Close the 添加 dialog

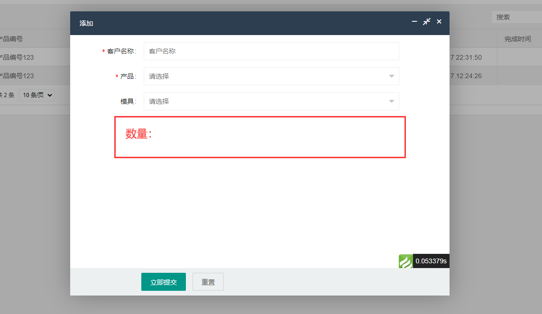click(x=439, y=21)
